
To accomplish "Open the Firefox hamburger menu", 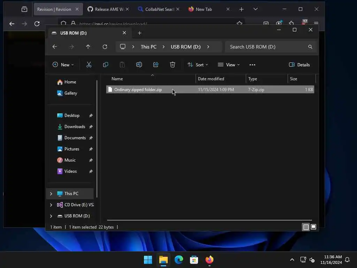I will click(316, 23).
